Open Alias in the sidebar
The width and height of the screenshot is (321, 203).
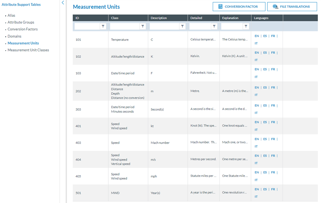click(12, 16)
